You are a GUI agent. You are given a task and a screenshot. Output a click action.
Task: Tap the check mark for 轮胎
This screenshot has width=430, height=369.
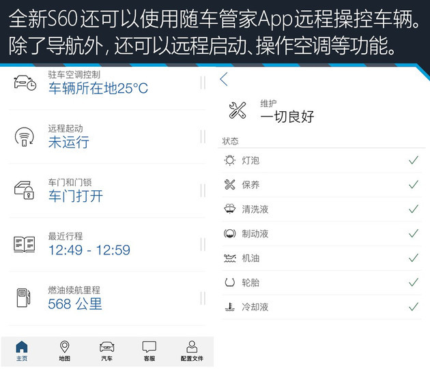414,282
